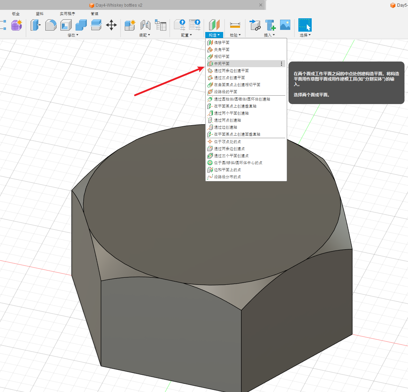
Task: Click the Fillet tool icon
Action: (51, 25)
